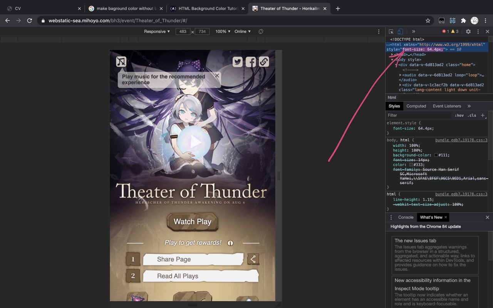493x308 pixels.
Task: Copy page link with chain icon
Action: coord(264,62)
